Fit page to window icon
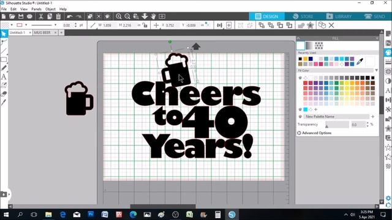The width and height of the screenshot is (392, 220). 162,16
